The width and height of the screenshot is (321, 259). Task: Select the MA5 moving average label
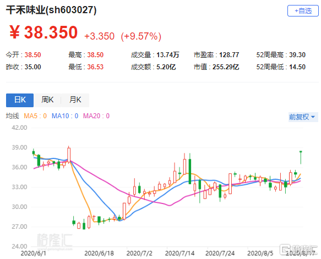(35, 116)
